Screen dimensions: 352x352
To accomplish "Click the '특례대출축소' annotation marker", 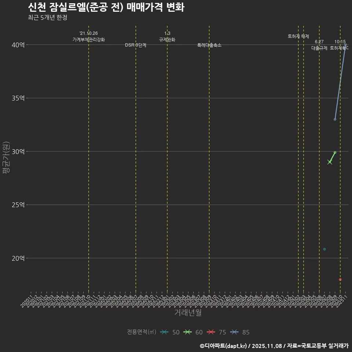I will pos(209,45).
